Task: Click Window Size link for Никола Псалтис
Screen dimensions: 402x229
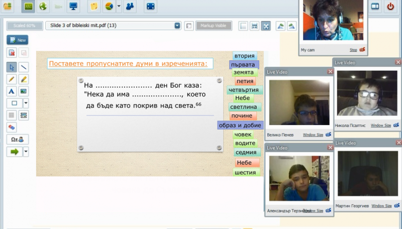Action: (381, 125)
